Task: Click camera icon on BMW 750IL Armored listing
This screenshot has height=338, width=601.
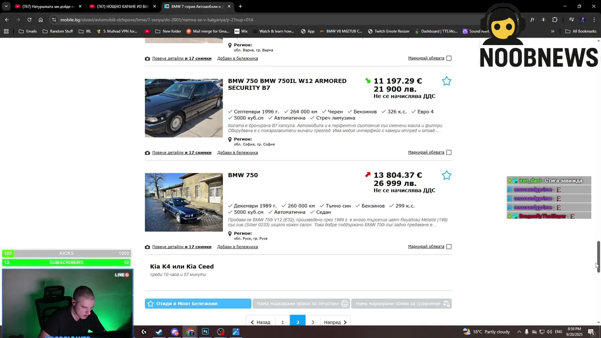Action: (147, 153)
